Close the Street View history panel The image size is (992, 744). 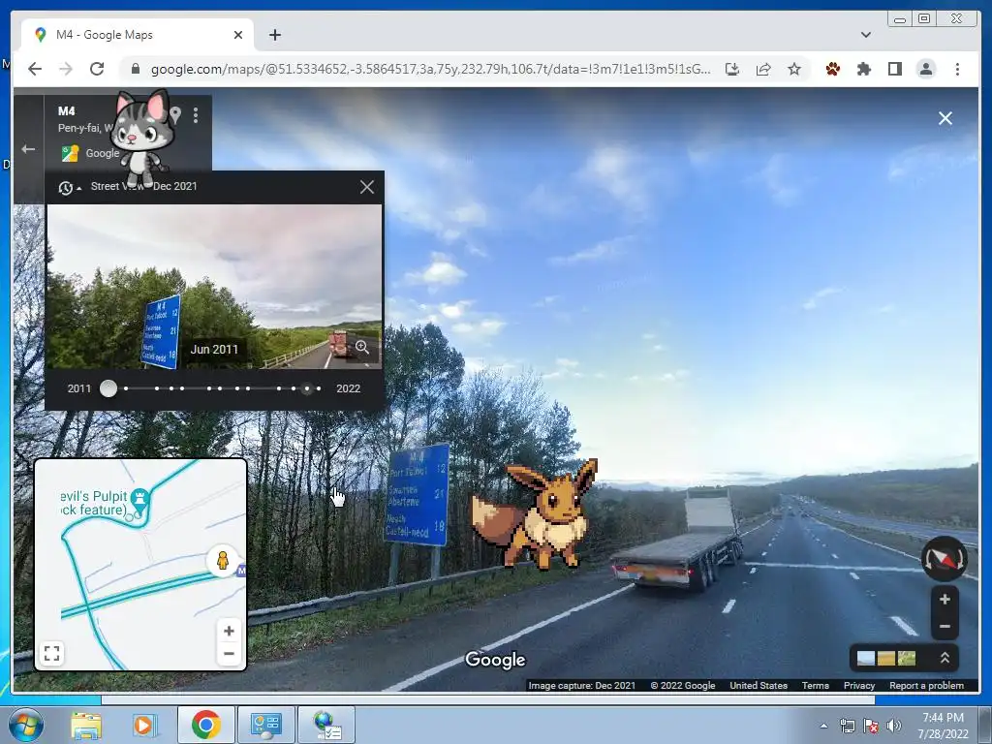coord(367,187)
